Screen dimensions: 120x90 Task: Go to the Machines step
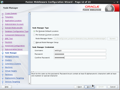point(9,67)
